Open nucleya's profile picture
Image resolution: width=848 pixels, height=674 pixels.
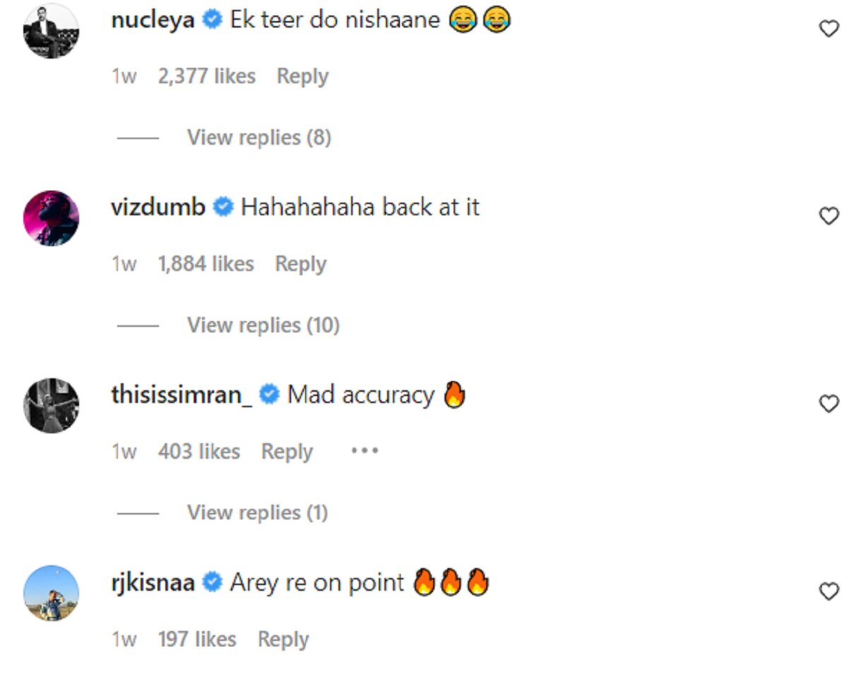coord(51,30)
